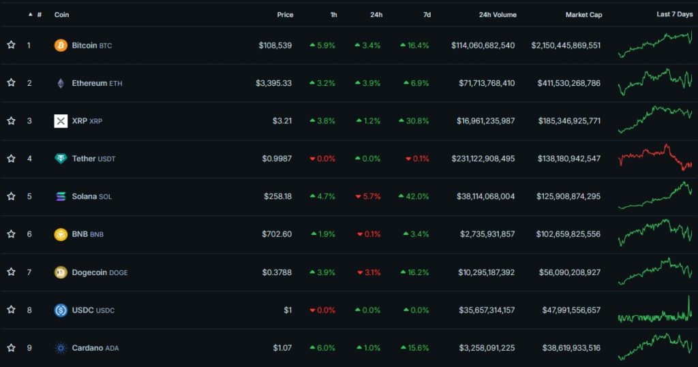Click Ethereum price $3,395.33
The image size is (698, 367).
pos(273,83)
